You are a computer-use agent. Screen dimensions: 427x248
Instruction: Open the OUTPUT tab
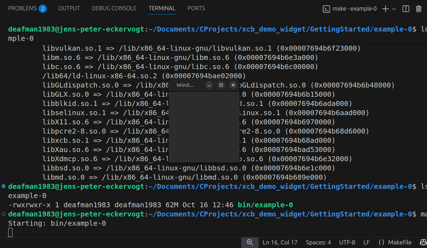(69, 8)
